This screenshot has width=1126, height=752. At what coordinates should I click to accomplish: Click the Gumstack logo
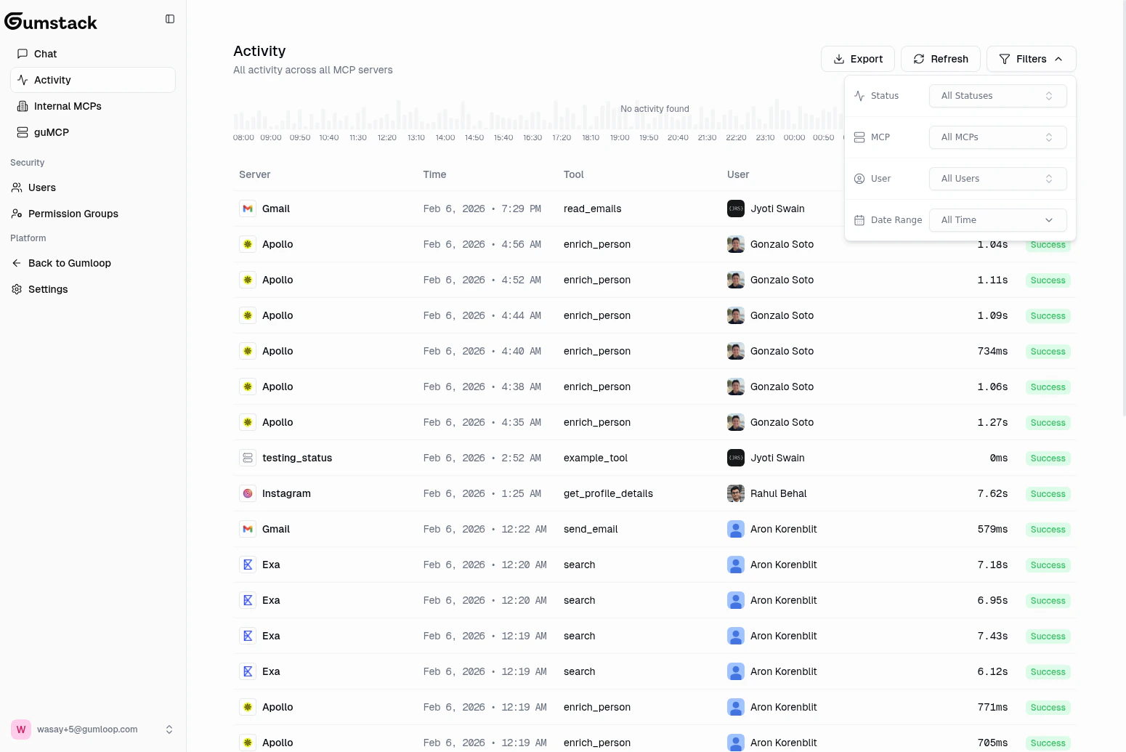[51, 22]
